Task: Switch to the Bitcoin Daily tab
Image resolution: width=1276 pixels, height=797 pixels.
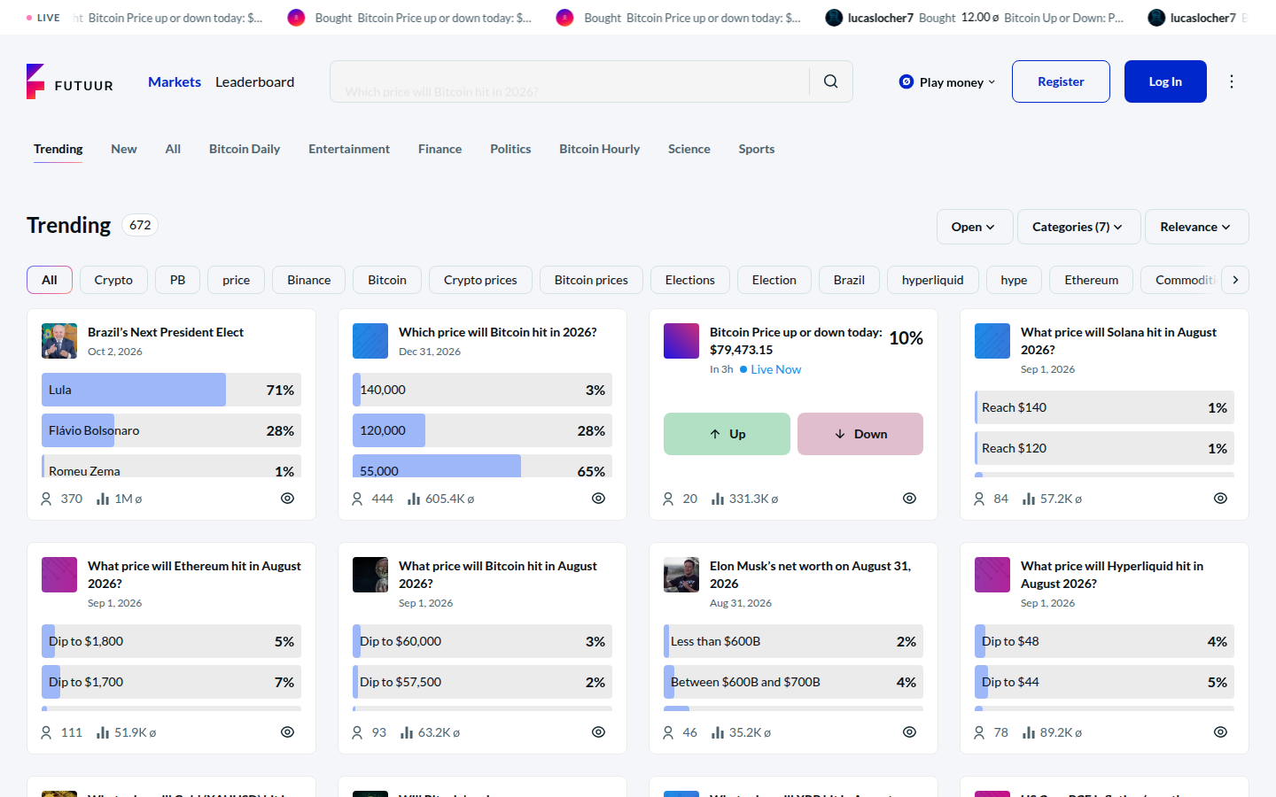Action: (x=245, y=149)
